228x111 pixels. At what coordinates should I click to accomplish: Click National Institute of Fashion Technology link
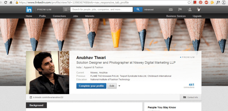pyautogui.click(x=110, y=80)
